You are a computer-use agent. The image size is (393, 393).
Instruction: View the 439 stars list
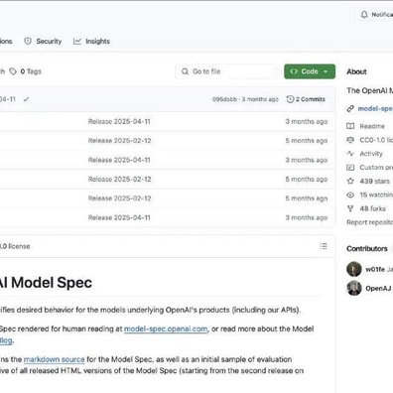point(375,181)
